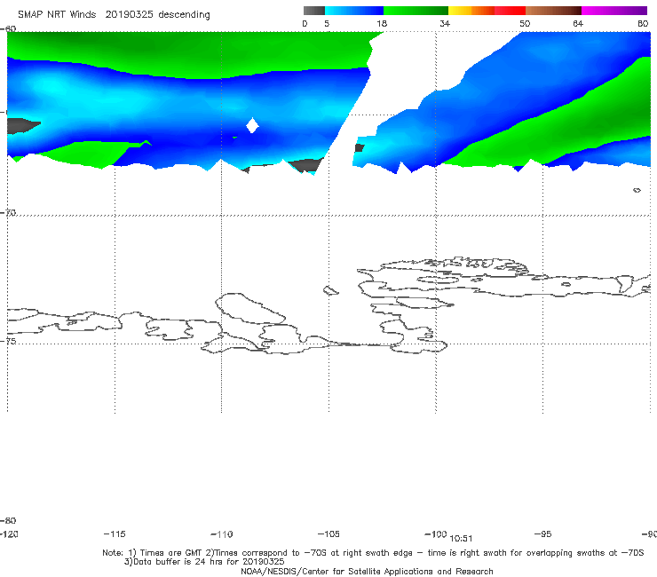Screen dimensions: 657x577
Task: Click the yellow-red 34-50 color bar segment
Action: [x=487, y=11]
